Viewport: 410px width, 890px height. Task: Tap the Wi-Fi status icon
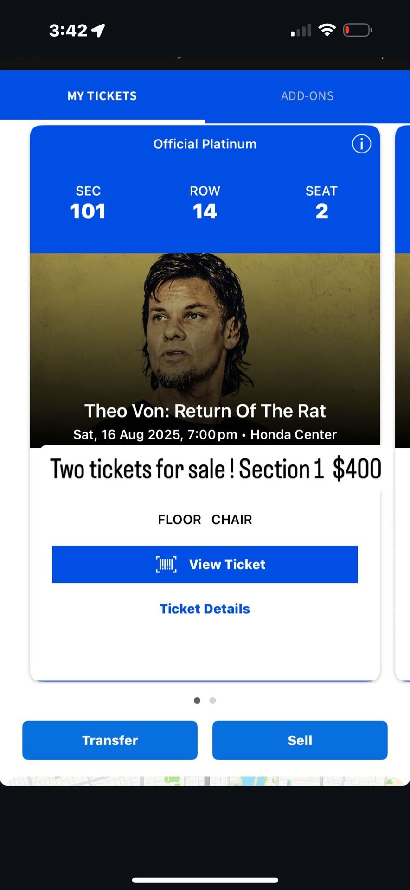(327, 31)
